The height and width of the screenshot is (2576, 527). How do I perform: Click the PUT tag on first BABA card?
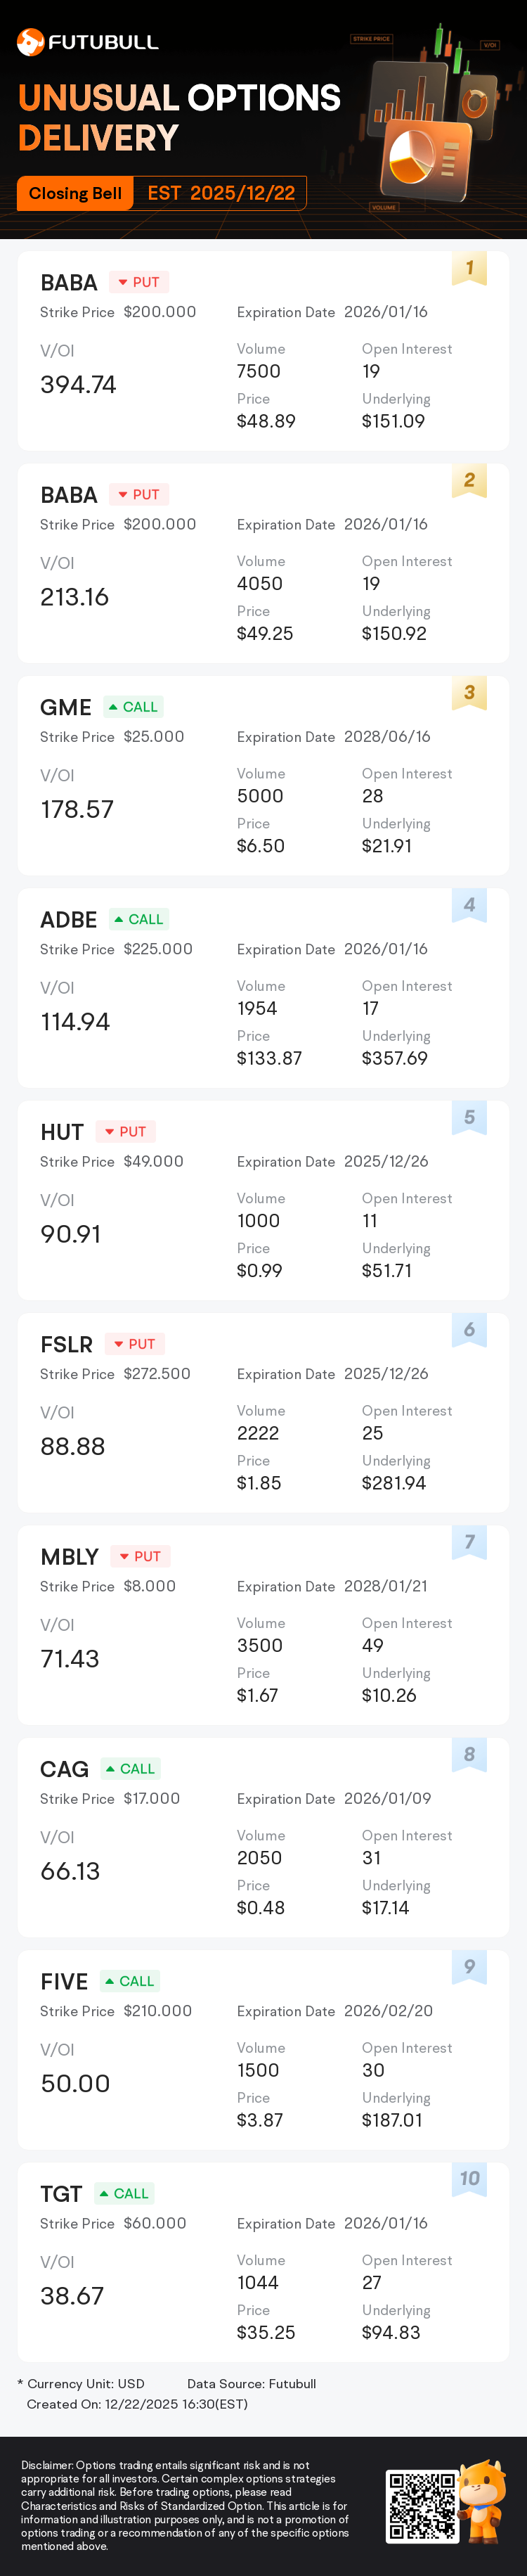(x=139, y=282)
